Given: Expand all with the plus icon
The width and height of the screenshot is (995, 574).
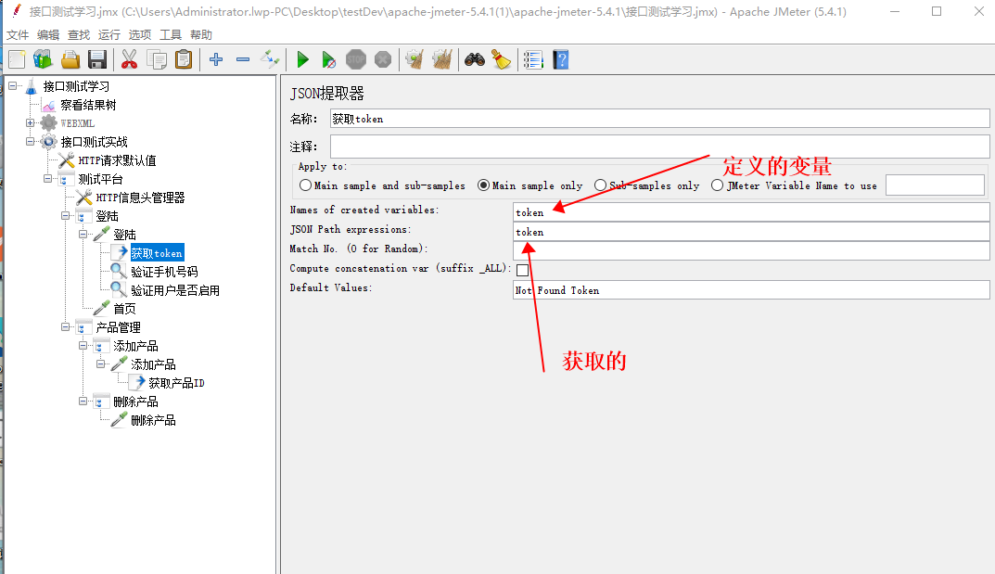Looking at the screenshot, I should coord(216,59).
